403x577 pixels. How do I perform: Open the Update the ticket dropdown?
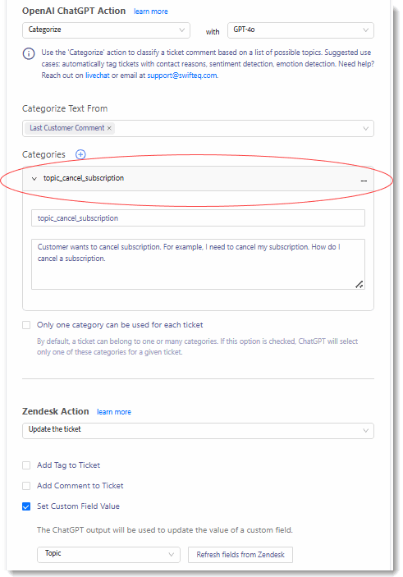click(x=198, y=431)
